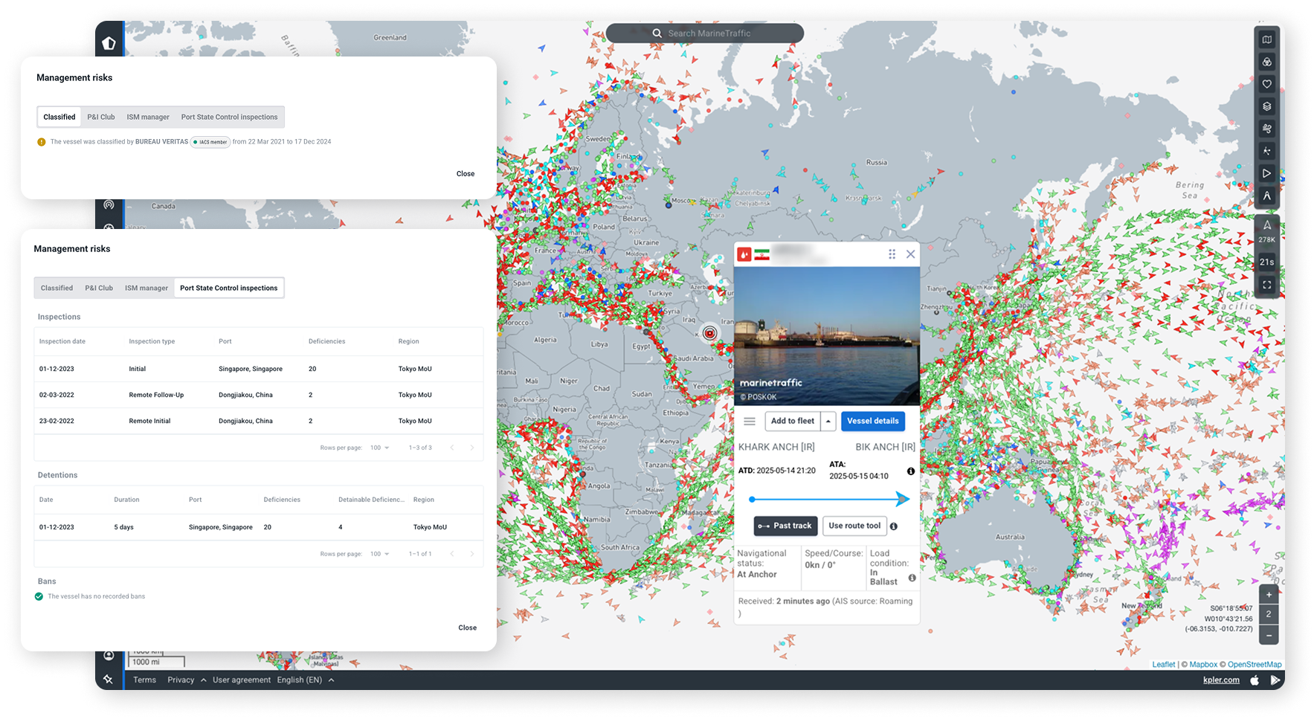1314x719 pixels.
Task: Click the info icon beside Use route tool
Action: pos(894,526)
